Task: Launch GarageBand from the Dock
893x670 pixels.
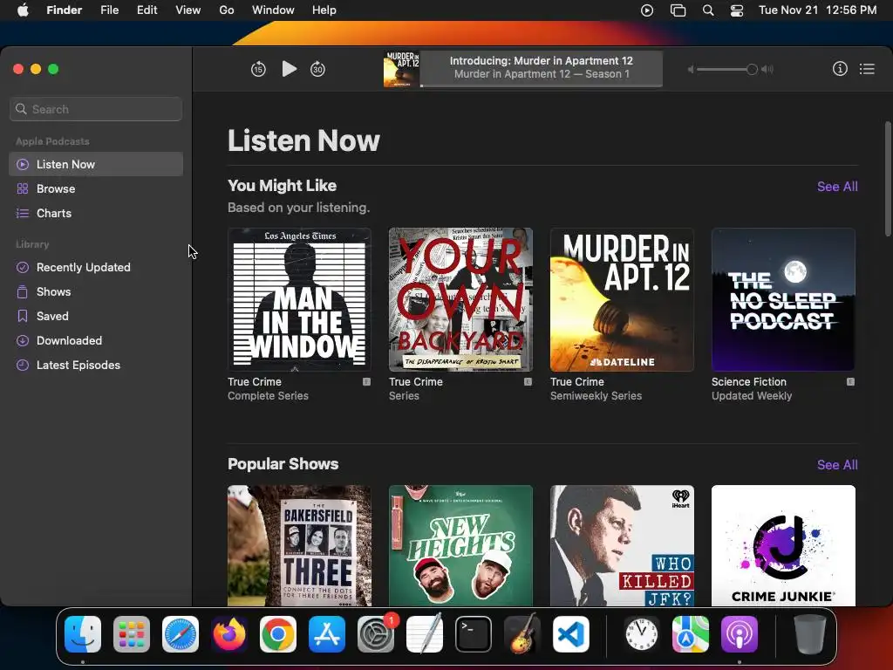Action: pyautogui.click(x=522, y=634)
